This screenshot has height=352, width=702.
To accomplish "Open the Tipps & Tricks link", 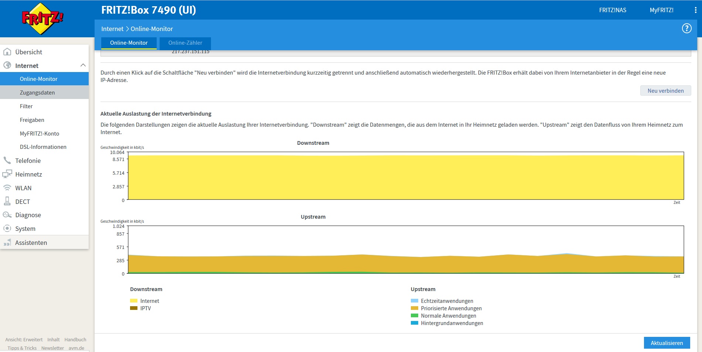I will coord(22,348).
